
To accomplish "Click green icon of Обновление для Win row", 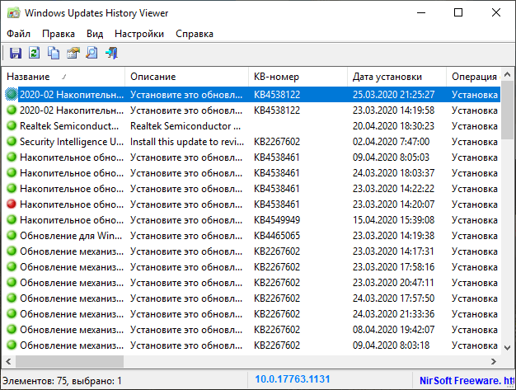I will click(12, 235).
